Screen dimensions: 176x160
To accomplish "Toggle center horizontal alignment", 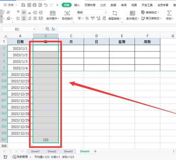I will pos(24,19).
